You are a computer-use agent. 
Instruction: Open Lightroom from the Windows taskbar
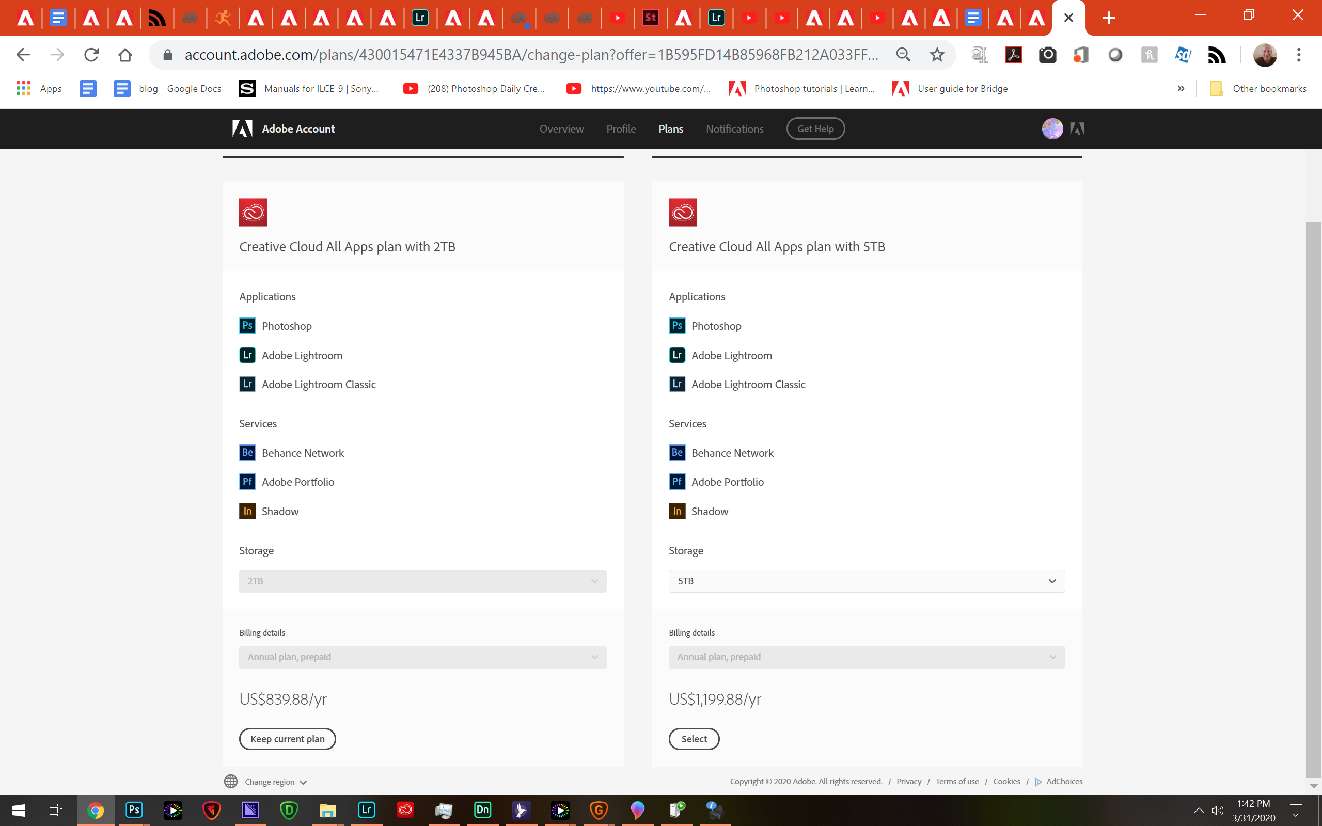367,810
